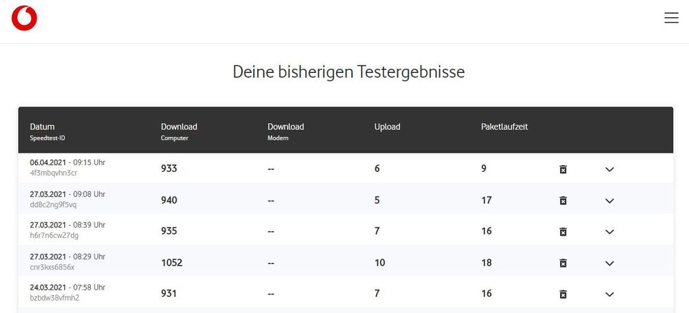Delete the 27.03.2021 08:39 test result

pyautogui.click(x=563, y=231)
